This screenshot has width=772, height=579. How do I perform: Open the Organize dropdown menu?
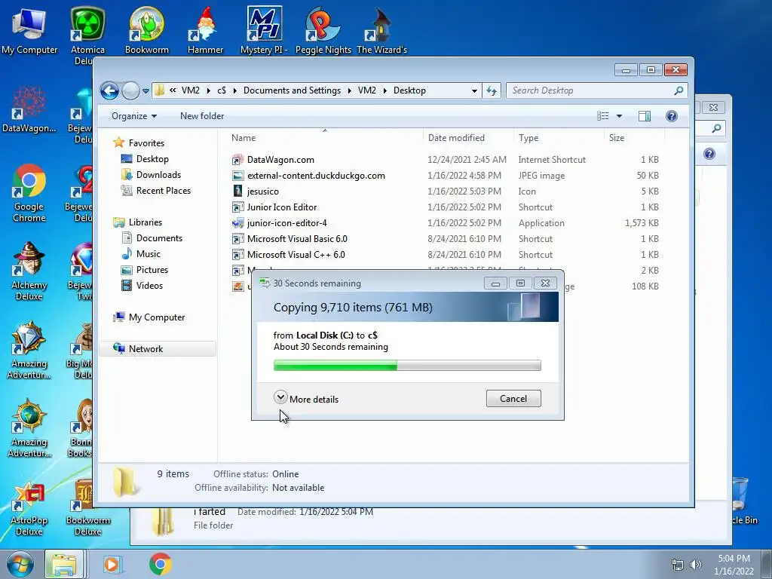pyautogui.click(x=134, y=116)
